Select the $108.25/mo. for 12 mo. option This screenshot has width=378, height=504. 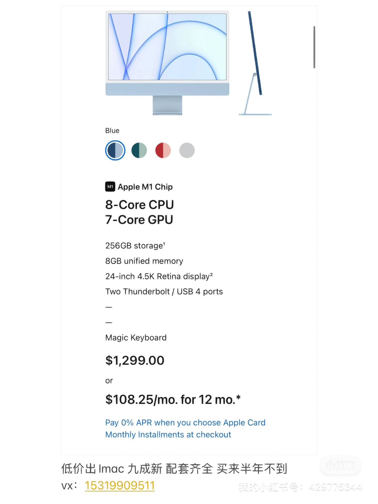(x=173, y=399)
